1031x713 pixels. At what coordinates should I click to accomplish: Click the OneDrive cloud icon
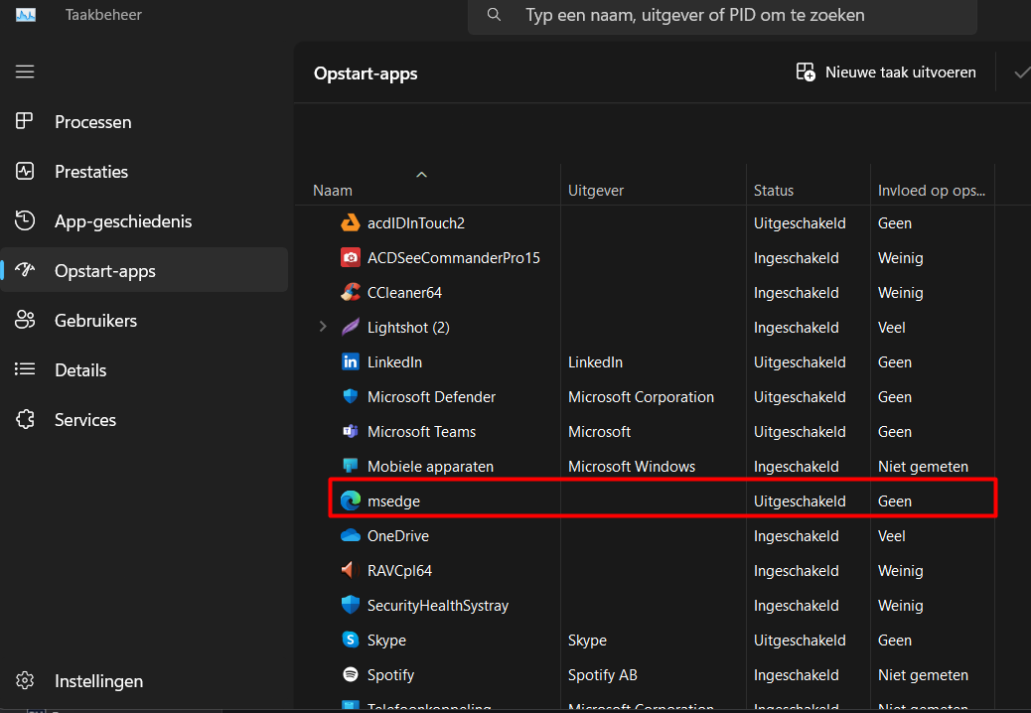[x=350, y=536]
